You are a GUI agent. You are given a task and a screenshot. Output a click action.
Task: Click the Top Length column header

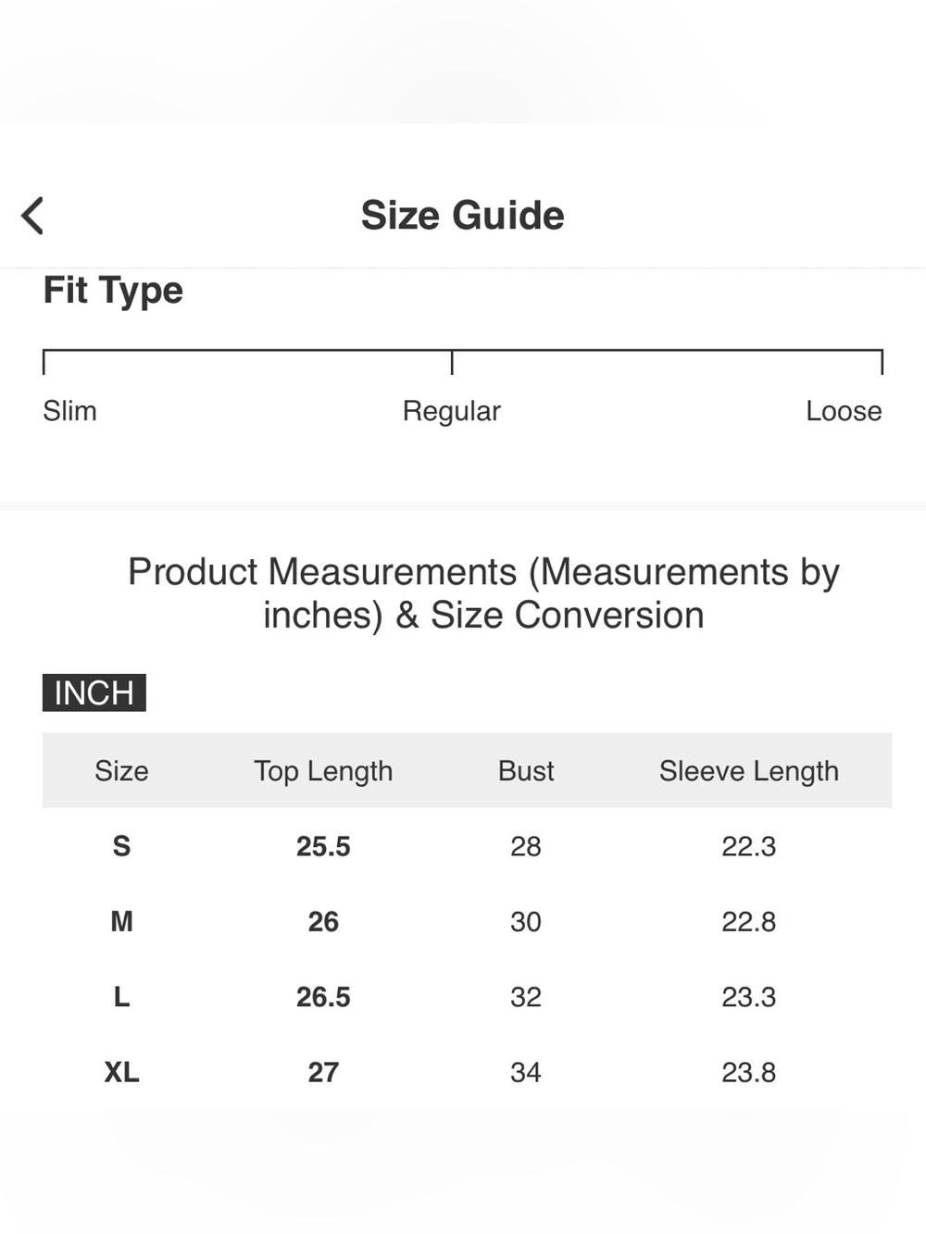323,771
